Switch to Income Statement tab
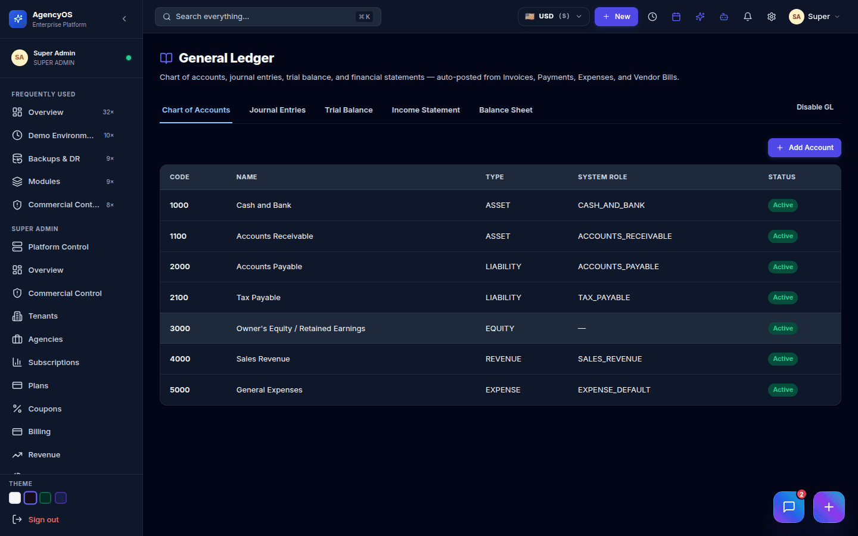The image size is (858, 536). [x=426, y=110]
